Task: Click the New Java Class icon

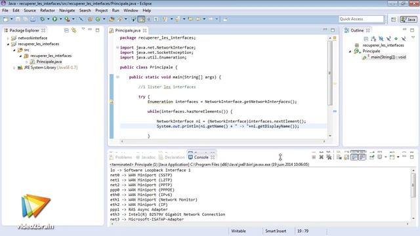Action: pos(98,19)
